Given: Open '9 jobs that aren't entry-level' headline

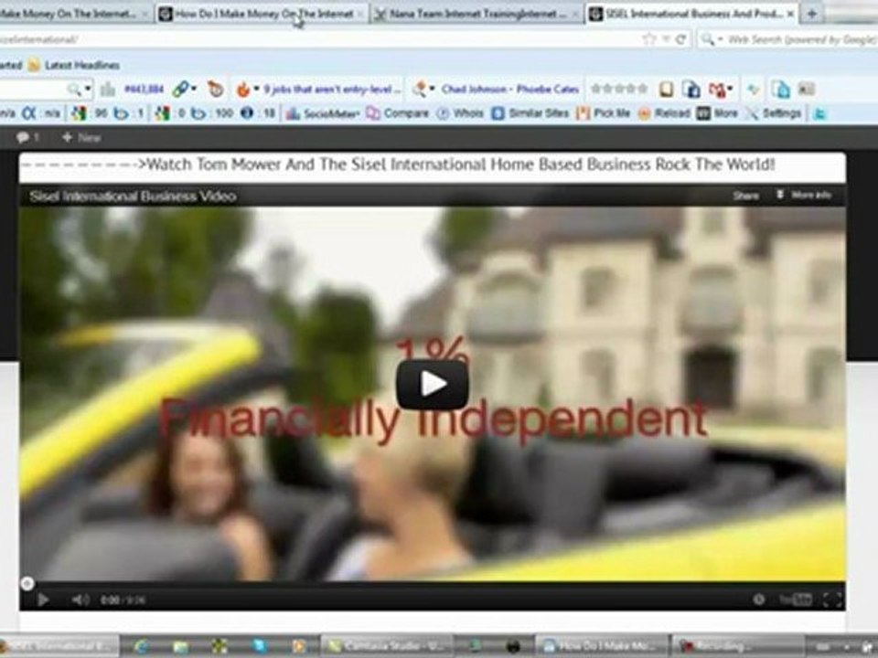Looking at the screenshot, I should (332, 89).
